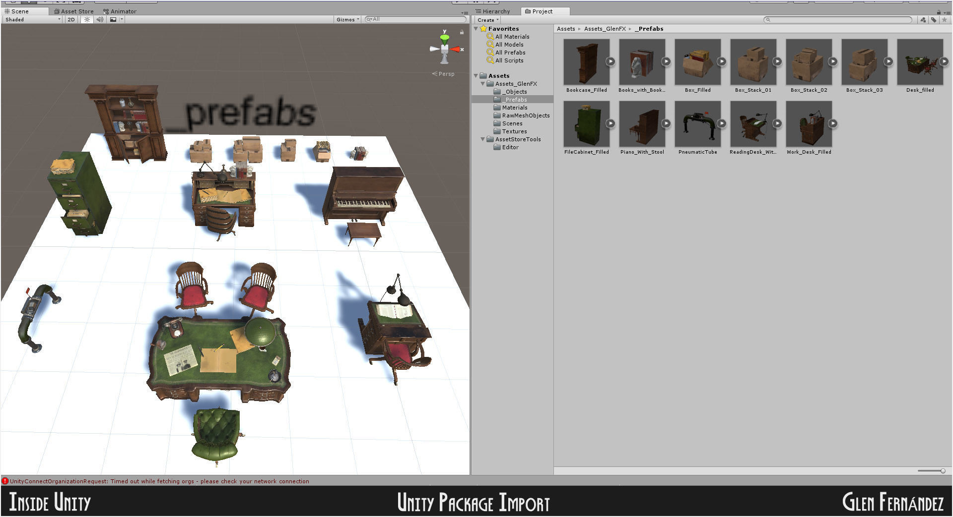
Task: Open the Create dropdown in Project panel
Action: (488, 20)
